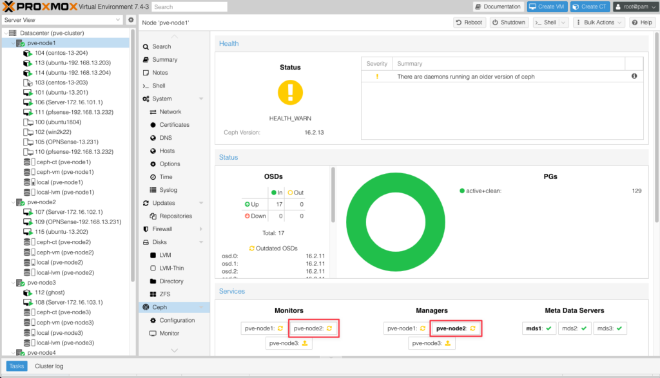Open the Ceph Configuration menu item
660x378 pixels.
click(x=177, y=321)
